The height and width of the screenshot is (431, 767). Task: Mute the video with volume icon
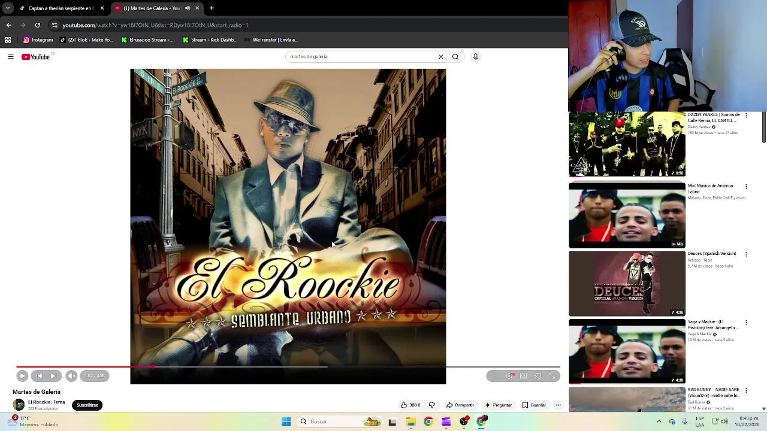point(71,376)
